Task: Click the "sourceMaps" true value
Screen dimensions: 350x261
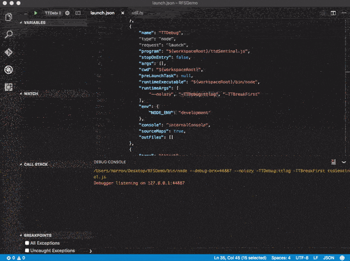Action: click(x=179, y=131)
